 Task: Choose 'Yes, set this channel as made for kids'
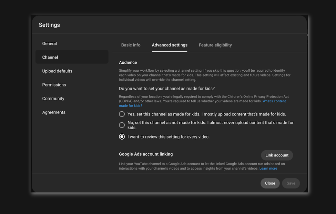[122, 114]
